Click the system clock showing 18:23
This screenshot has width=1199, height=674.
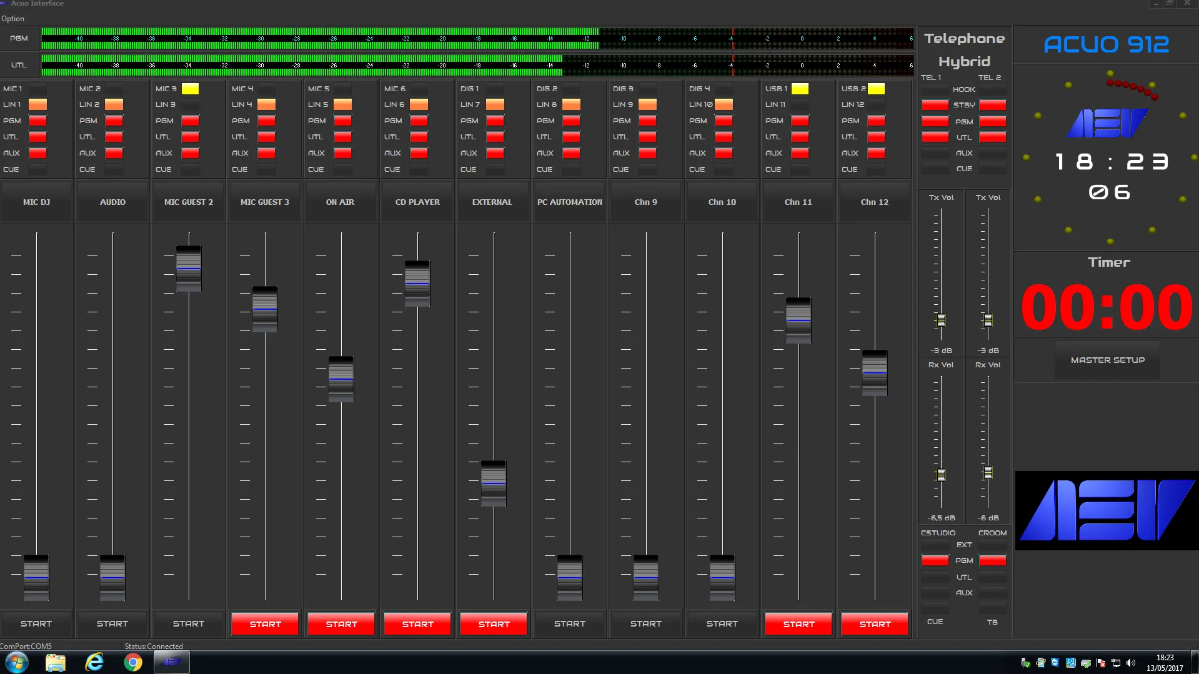point(1165,658)
